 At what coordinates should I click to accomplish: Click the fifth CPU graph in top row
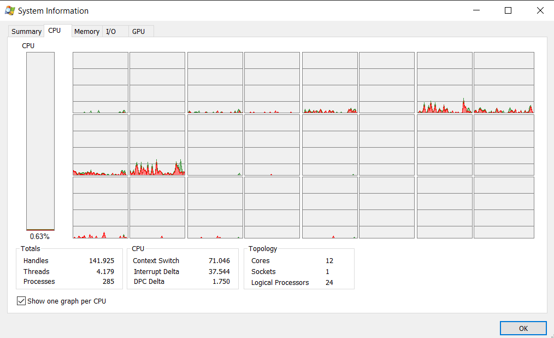(329, 83)
